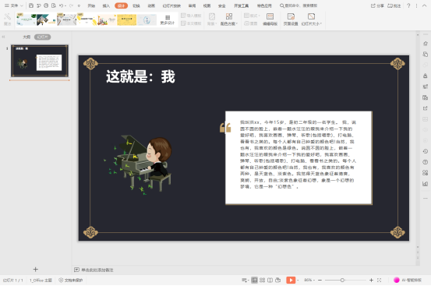Click the pink AI assistant icon
Viewport: 431px width, 286px height.
pyautogui.click(x=397, y=280)
